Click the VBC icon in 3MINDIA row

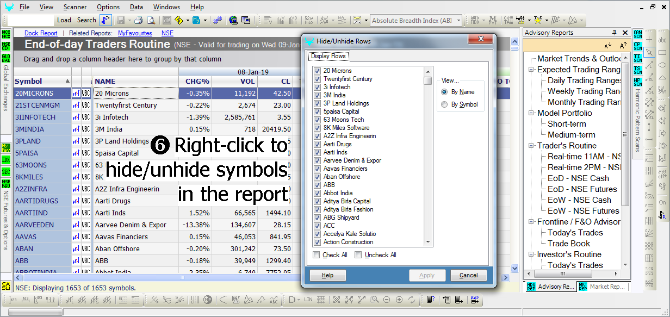86,129
